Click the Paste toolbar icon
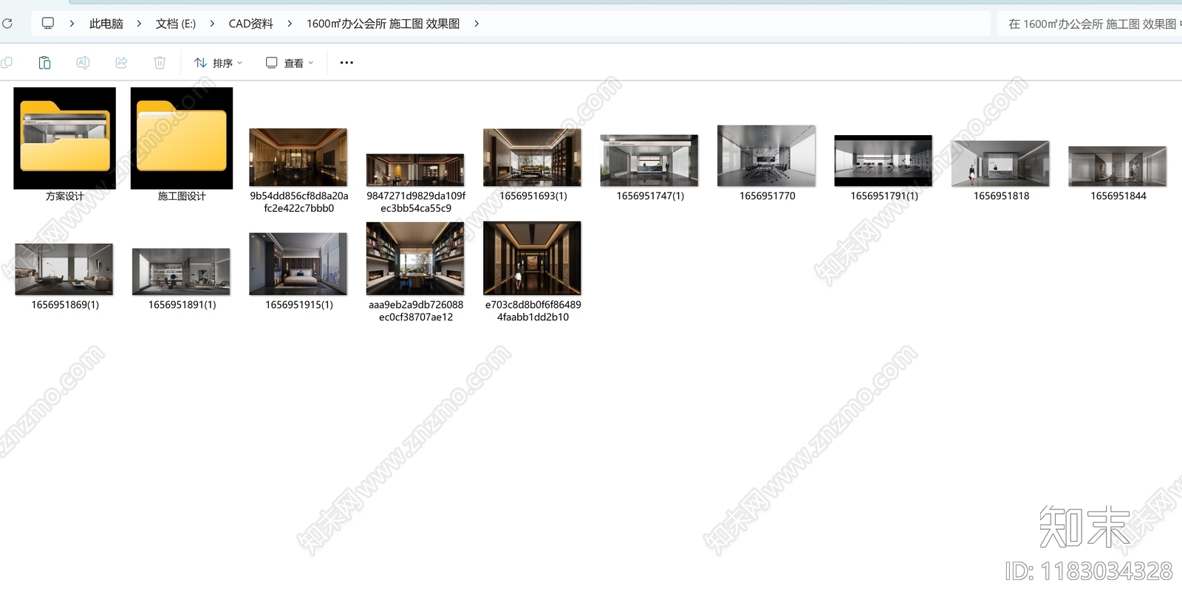This screenshot has height=600, width=1182. pos(44,63)
